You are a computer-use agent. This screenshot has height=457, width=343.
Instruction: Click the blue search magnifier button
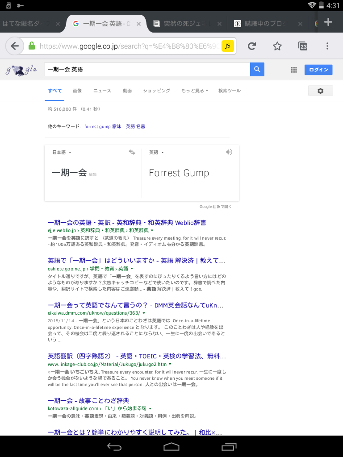(257, 69)
